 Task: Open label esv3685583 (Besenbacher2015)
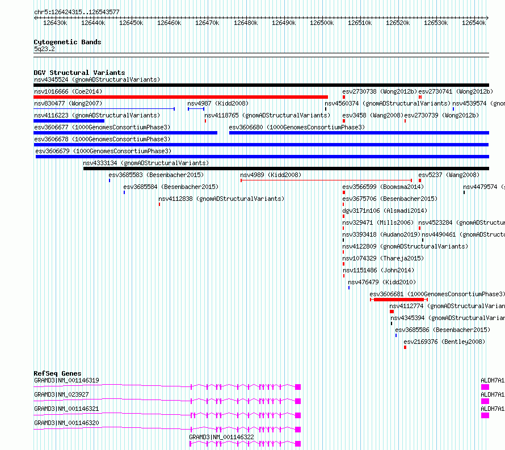[x=156, y=175]
